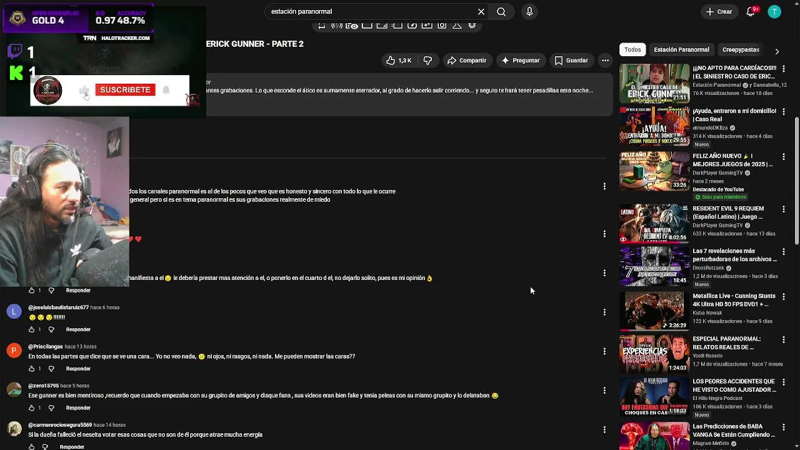Select the Creepypastas chip
Image resolution: width=800 pixels, height=450 pixels.
741,49
